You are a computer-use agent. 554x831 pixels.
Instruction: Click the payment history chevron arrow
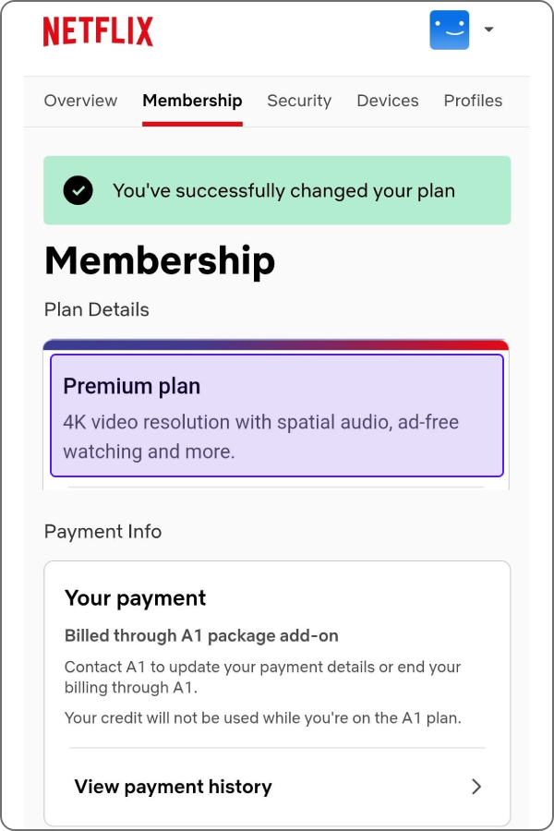click(x=476, y=787)
